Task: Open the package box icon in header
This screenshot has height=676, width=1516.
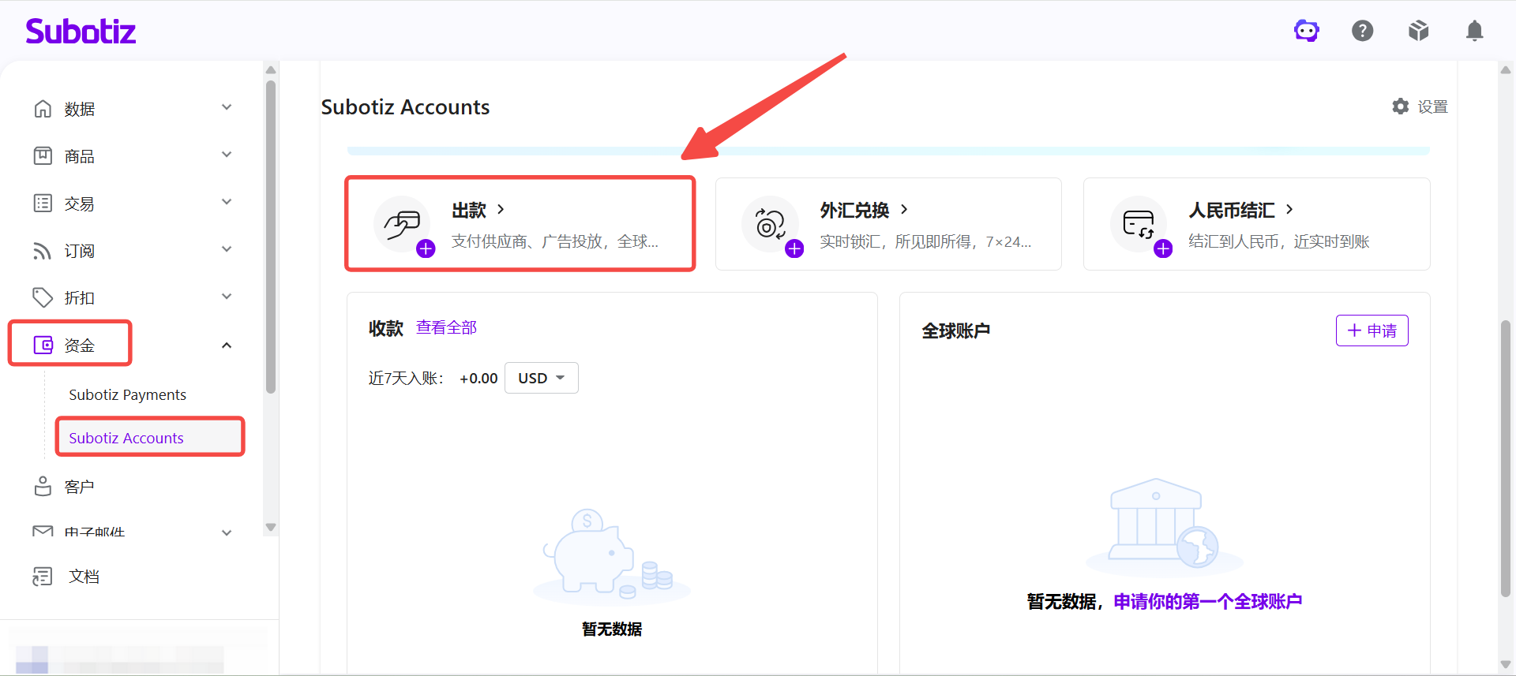Action: [1419, 31]
